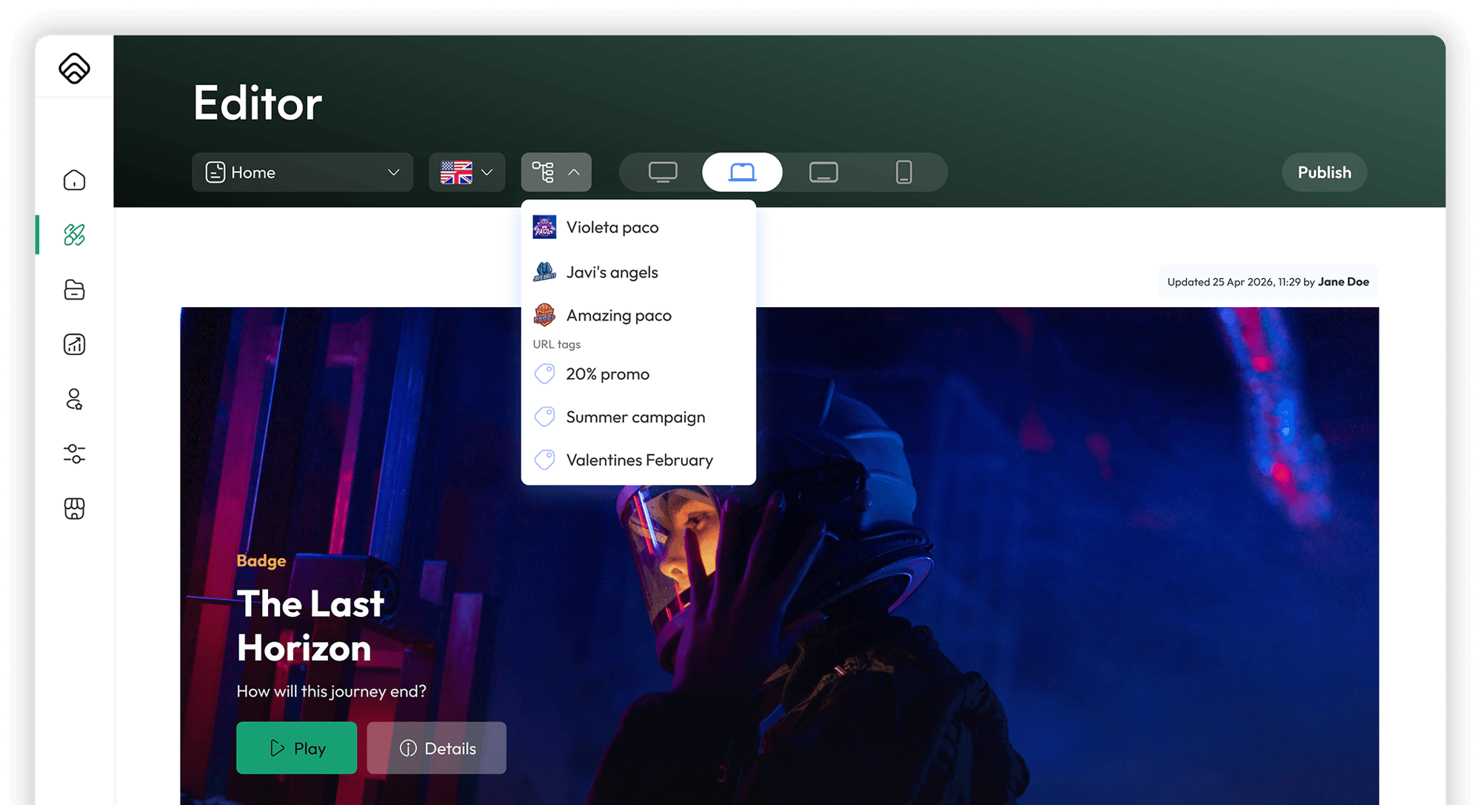Click The Last Horizon title
This screenshot has height=805, width=1481.
click(311, 625)
